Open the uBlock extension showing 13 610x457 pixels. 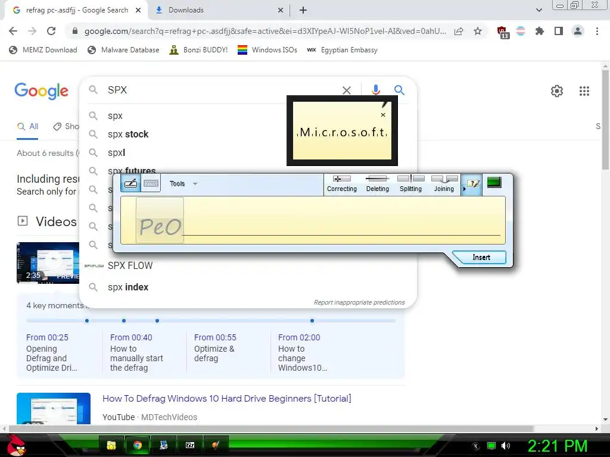point(503,32)
